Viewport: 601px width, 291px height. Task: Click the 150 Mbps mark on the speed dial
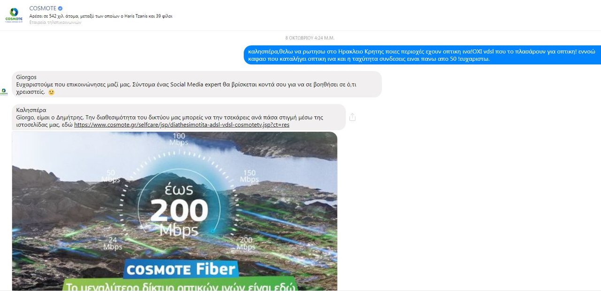(249, 176)
